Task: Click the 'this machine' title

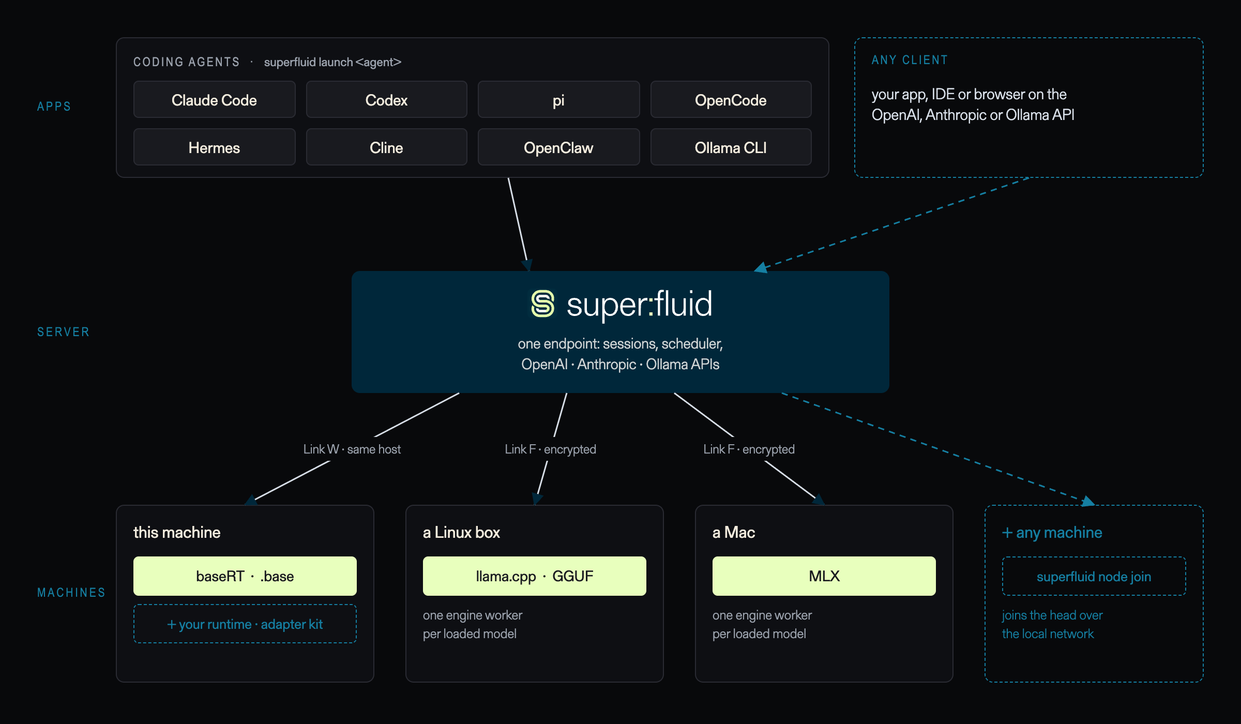Action: 177,532
